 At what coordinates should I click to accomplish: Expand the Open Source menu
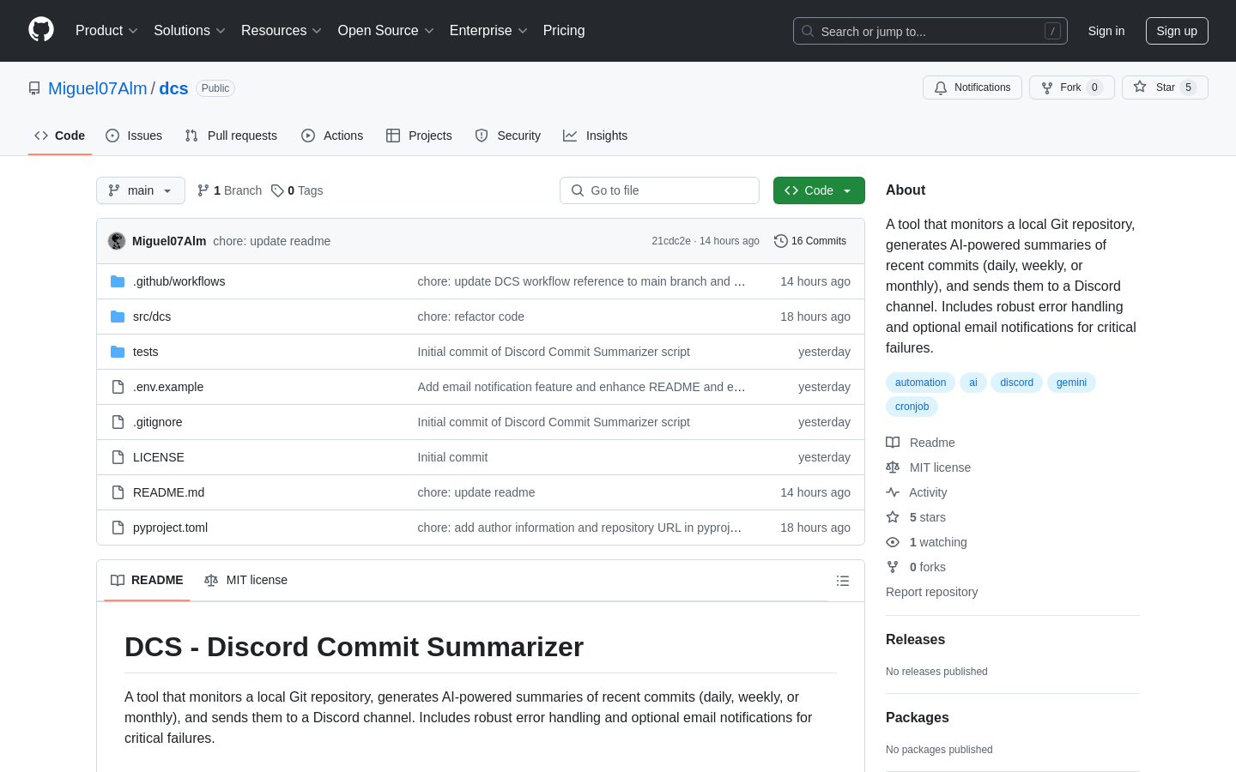[x=386, y=31]
